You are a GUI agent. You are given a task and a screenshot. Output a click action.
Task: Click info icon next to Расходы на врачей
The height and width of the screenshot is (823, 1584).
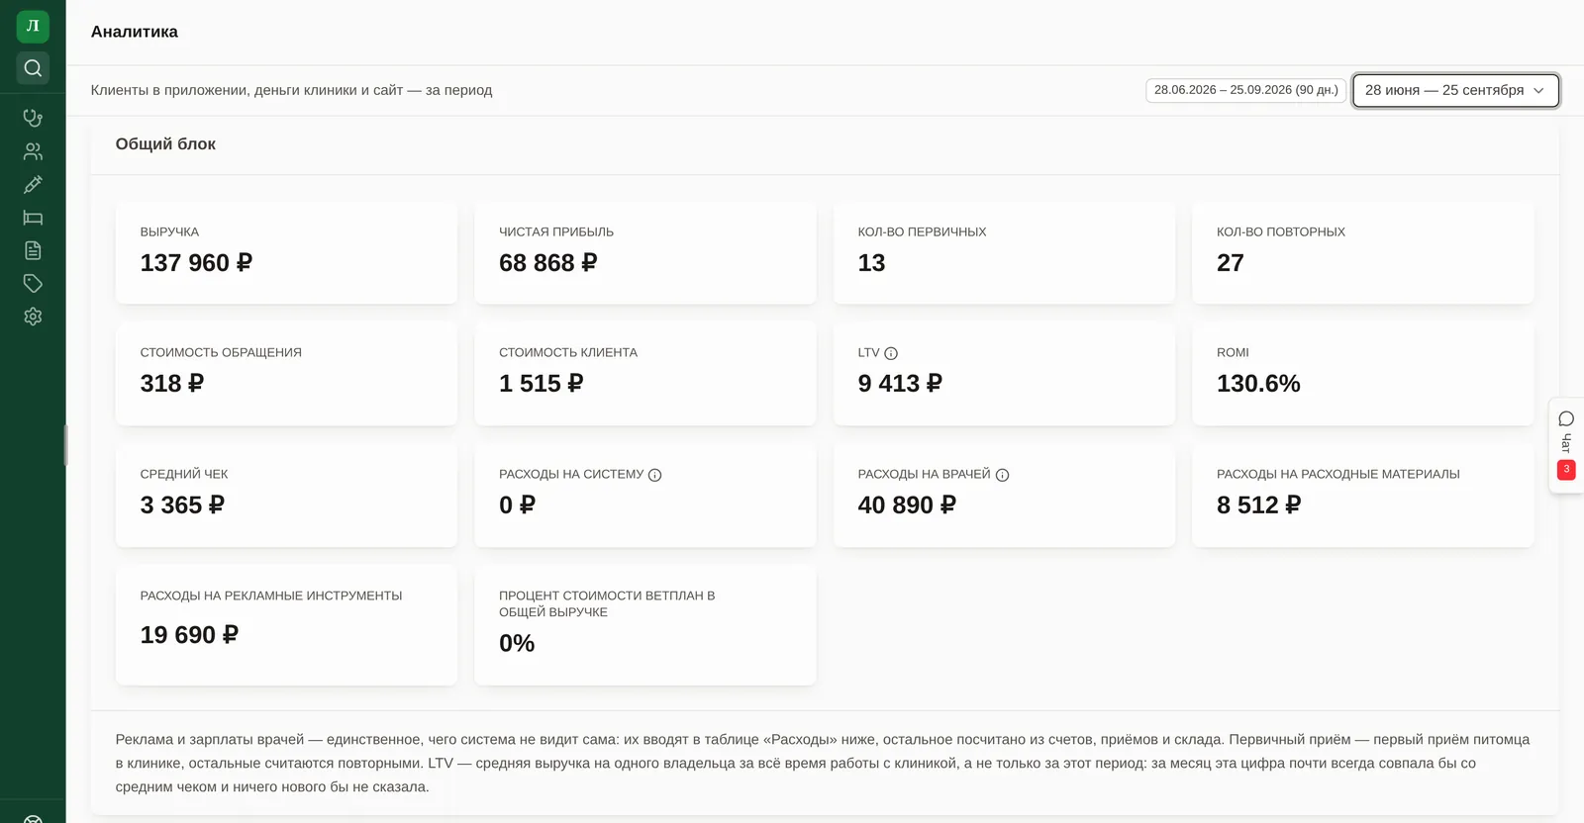tap(1002, 475)
